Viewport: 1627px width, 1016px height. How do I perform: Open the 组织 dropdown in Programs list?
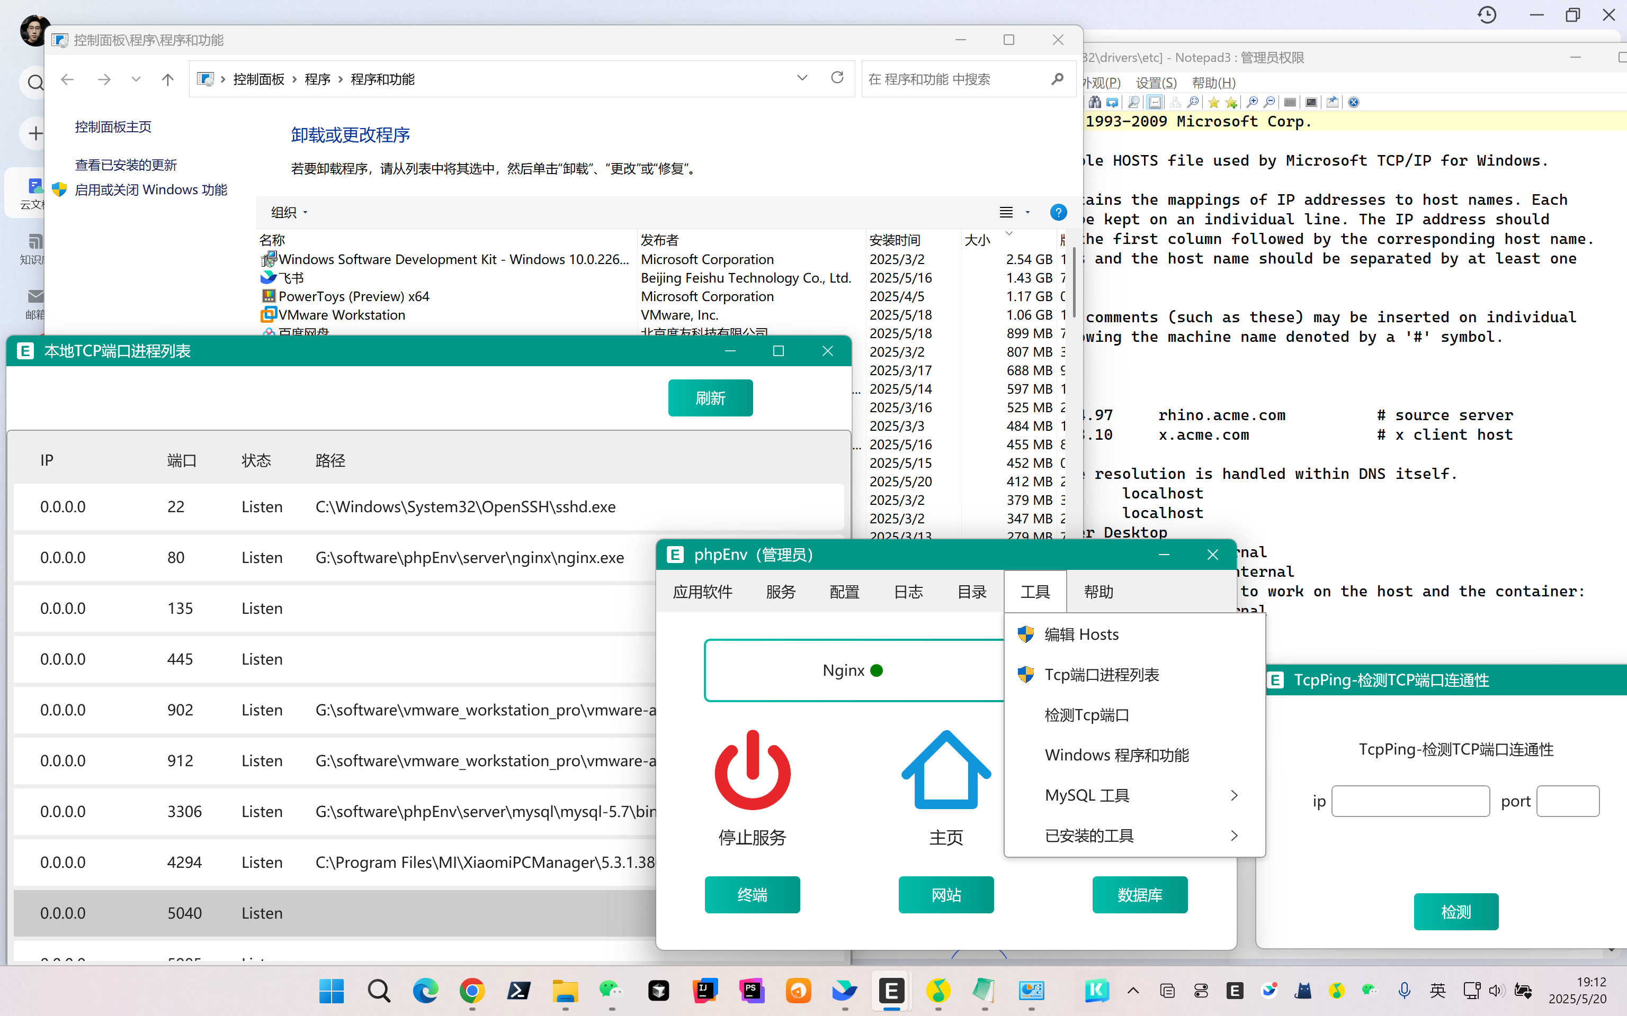(289, 212)
